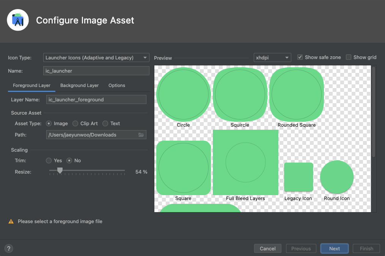Select the Circle icon preview

[183, 94]
